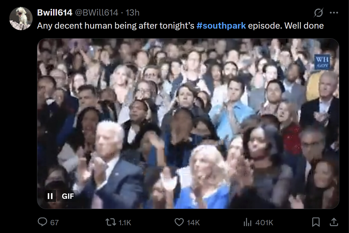View analytics via the bar chart icon
Screen dimensions: 349x233
(247, 222)
